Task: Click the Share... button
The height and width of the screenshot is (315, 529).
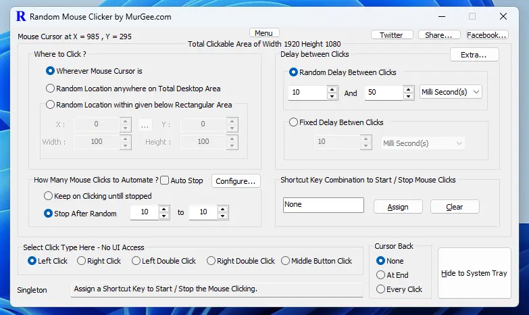Action: point(439,35)
